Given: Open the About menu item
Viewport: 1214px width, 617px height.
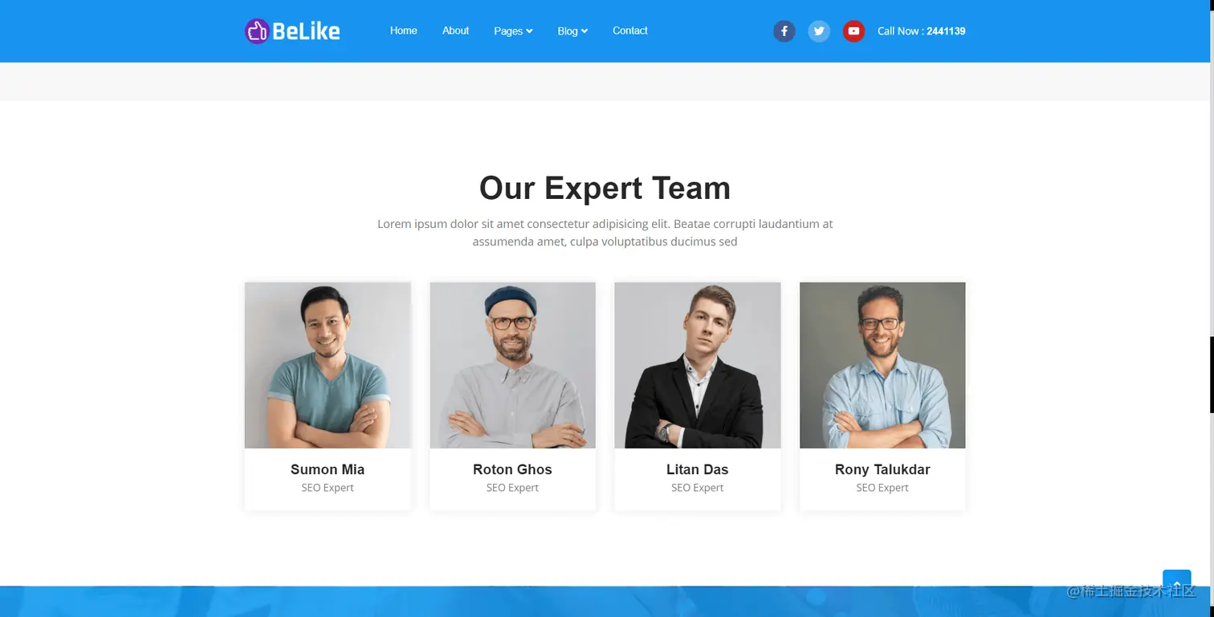Looking at the screenshot, I should (455, 30).
